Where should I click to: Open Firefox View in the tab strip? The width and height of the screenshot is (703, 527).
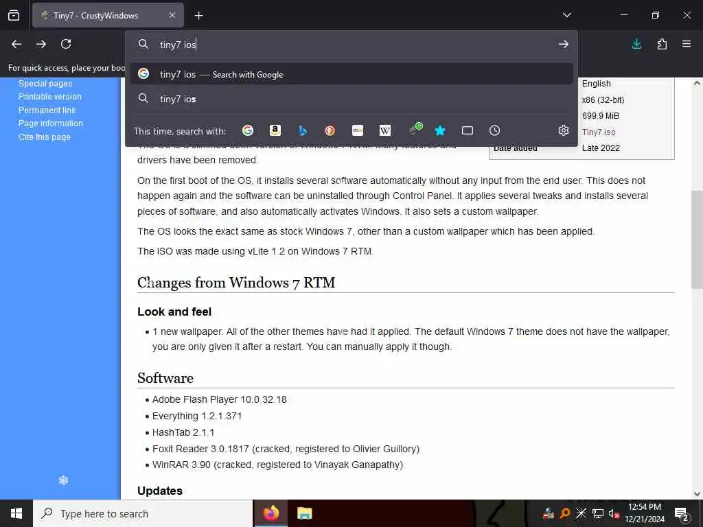click(14, 15)
